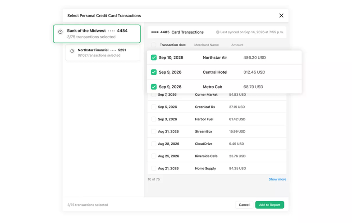
Task: Uncheck the Northstar Air transaction checkbox
Action: click(154, 58)
